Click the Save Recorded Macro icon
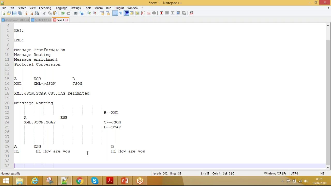The width and height of the screenshot is (331, 186). [x=184, y=13]
